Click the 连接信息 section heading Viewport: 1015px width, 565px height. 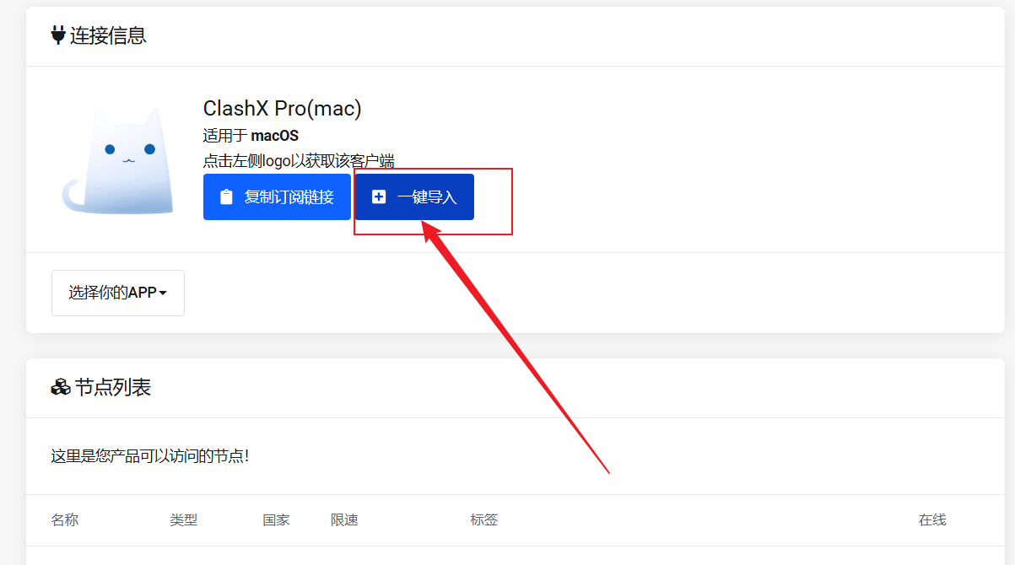(x=109, y=35)
